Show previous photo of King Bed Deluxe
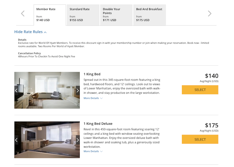The image size is (234, 167). 16,140
